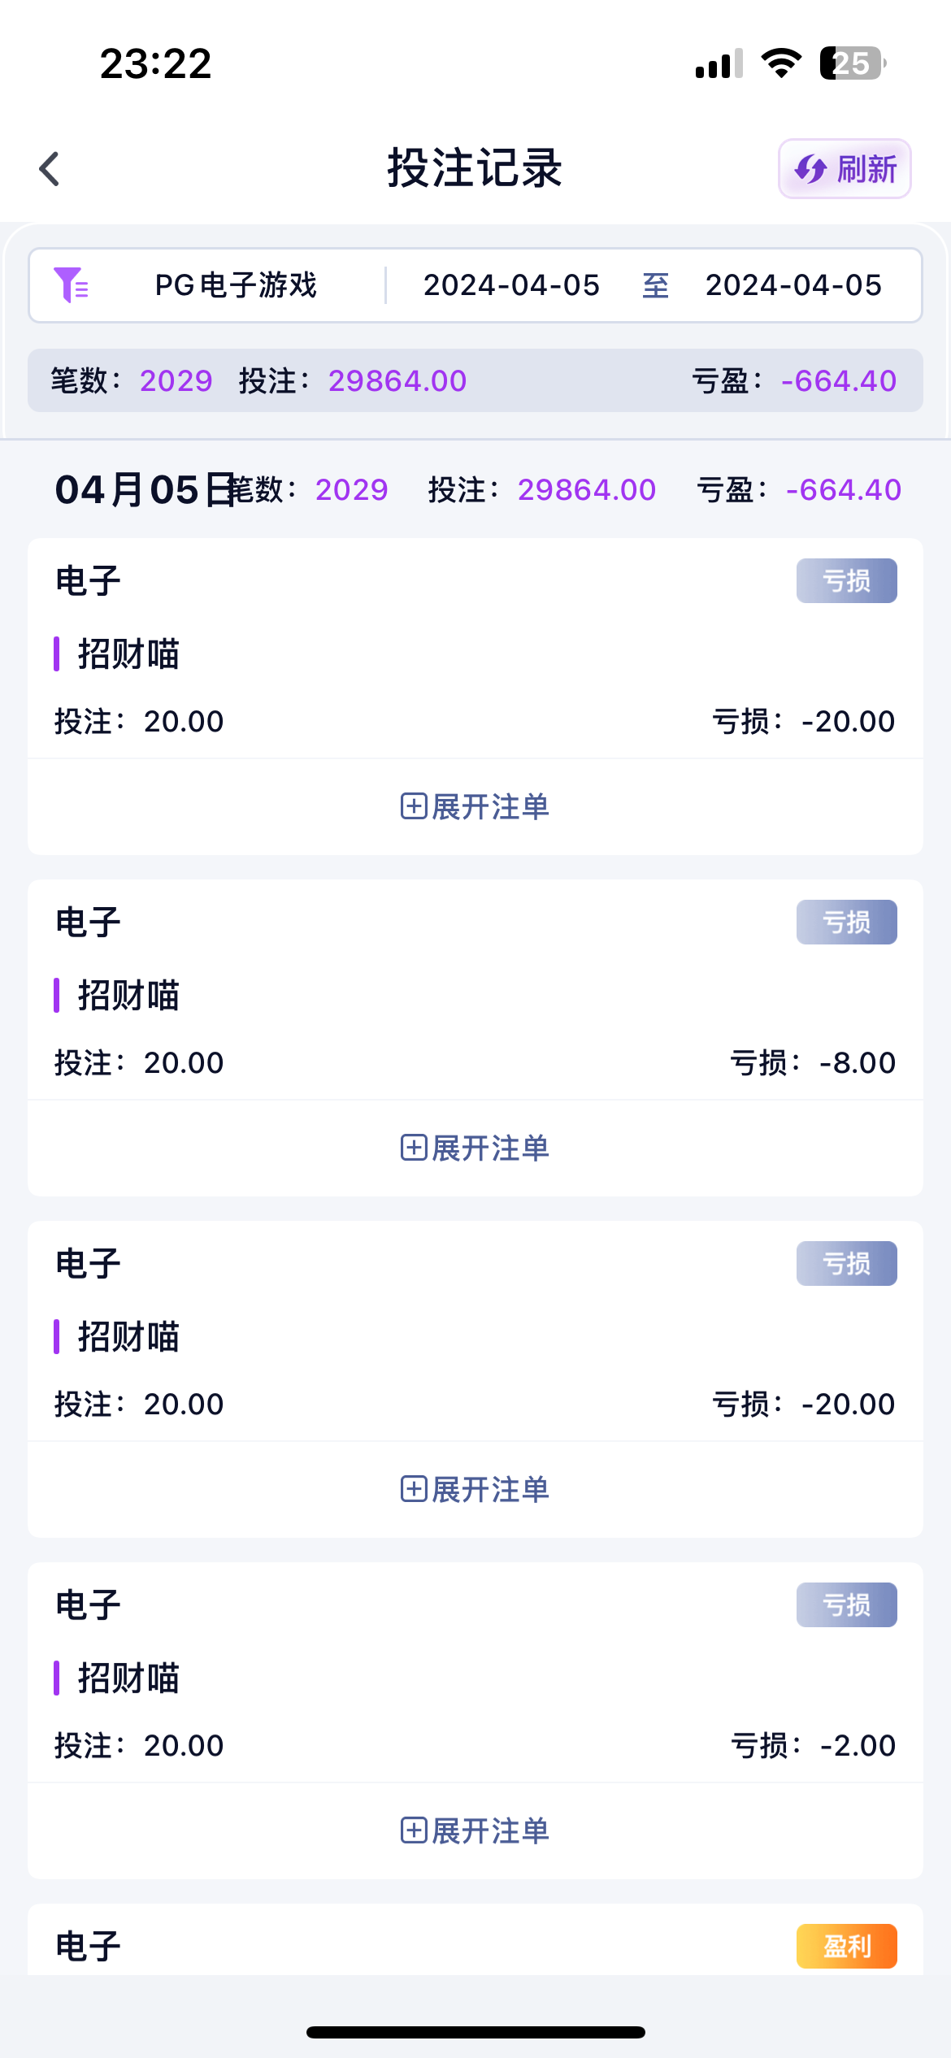Click plus icon on first bet card
Screen dimensions: 951x2058
tap(414, 806)
